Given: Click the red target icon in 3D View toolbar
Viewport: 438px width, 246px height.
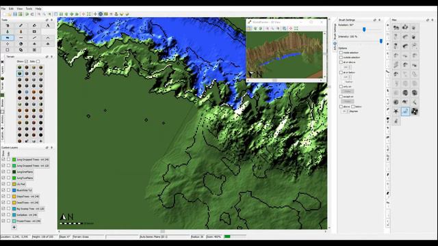Looking at the screenshot, I should click(x=290, y=29).
